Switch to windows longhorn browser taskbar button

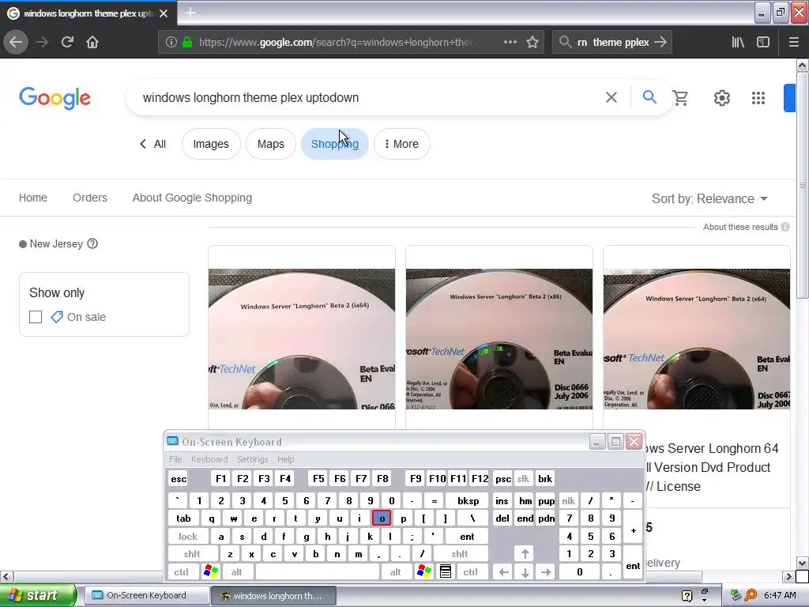pyautogui.click(x=273, y=596)
